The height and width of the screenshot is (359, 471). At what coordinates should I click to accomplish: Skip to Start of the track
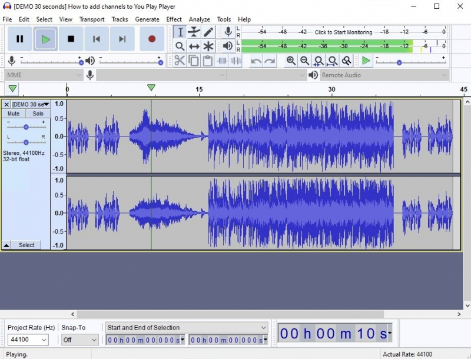point(97,39)
